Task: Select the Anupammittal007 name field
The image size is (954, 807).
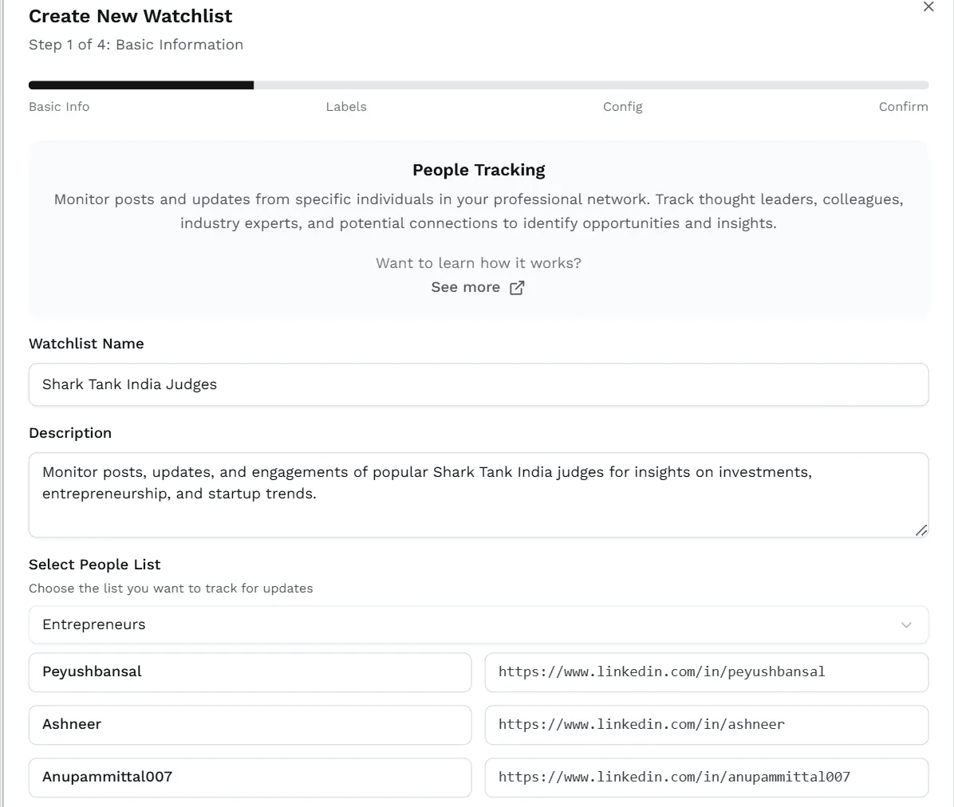Action: tap(250, 777)
